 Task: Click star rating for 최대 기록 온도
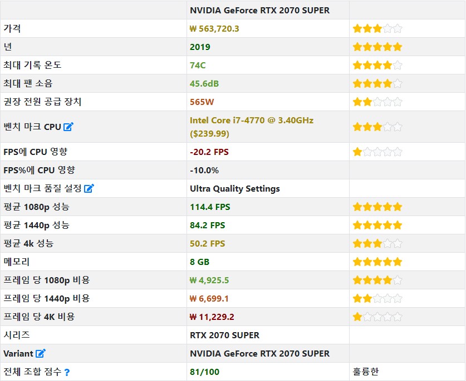click(x=377, y=65)
